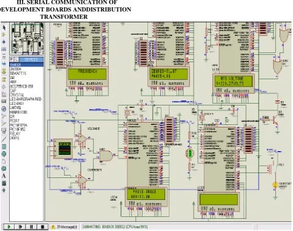Click the blank LCD at bottom right
The image size is (293, 231).
pyautogui.click(x=218, y=199)
